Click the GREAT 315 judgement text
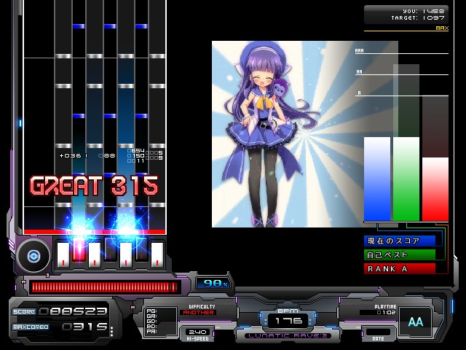Screen dimensions: 466x350 pyautogui.click(x=94, y=186)
